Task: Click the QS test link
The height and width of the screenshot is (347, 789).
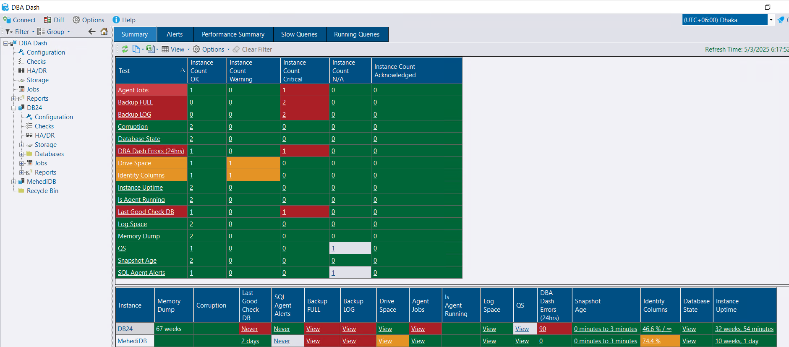Action: pyautogui.click(x=122, y=248)
